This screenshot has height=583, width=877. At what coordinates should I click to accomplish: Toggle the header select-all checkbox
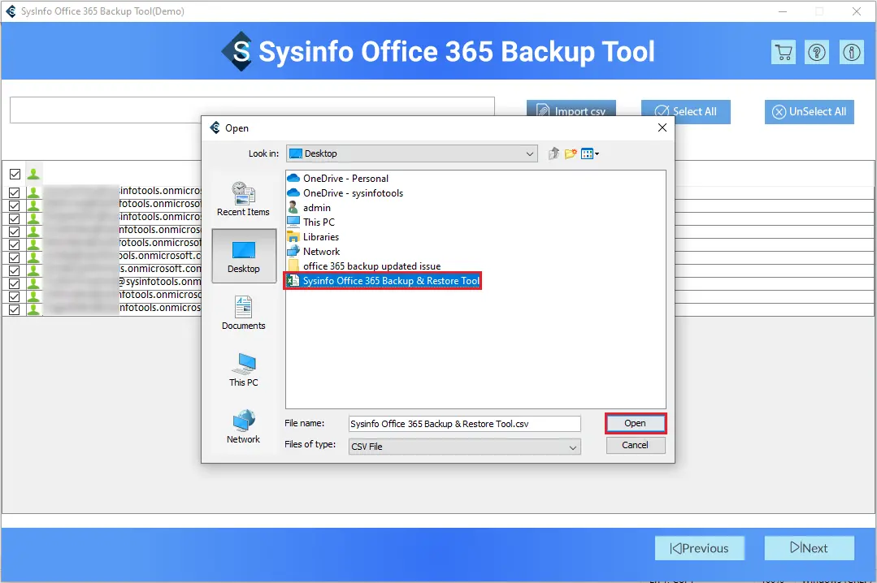pos(15,175)
